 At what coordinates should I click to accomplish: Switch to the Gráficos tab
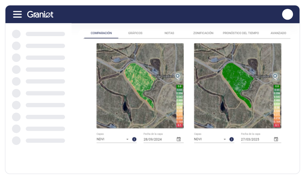(x=135, y=33)
